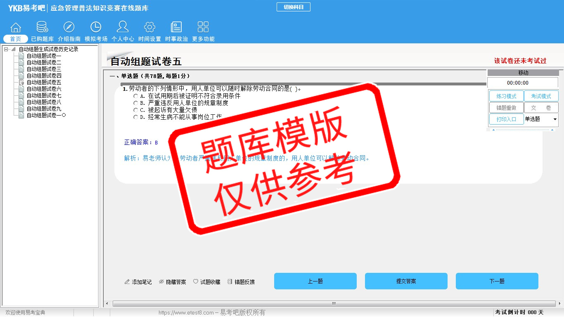564x317 pixels.
Task: Click the document icon beside 自动组题试卷一
Action: point(21,56)
